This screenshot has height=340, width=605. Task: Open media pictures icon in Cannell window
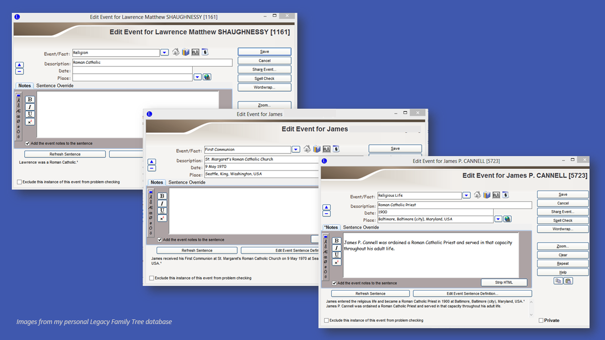click(496, 195)
